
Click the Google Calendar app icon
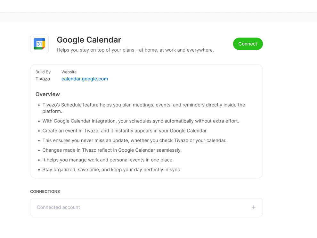pyautogui.click(x=39, y=44)
